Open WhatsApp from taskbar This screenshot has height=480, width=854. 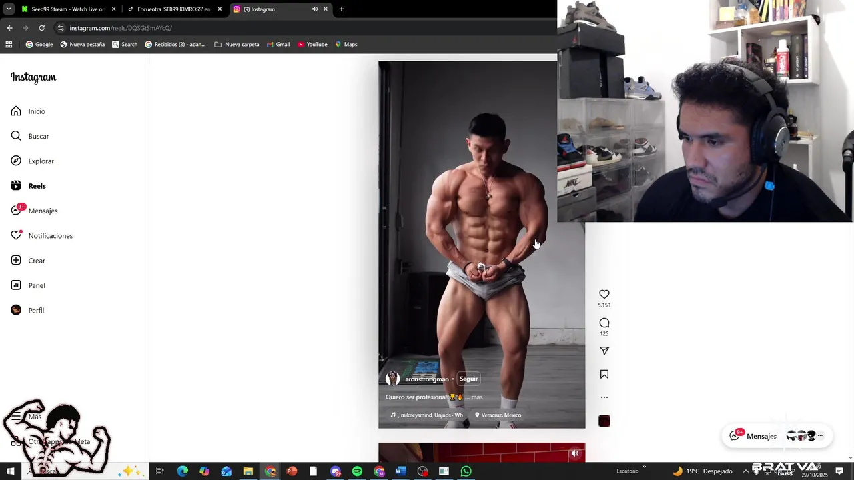(466, 471)
